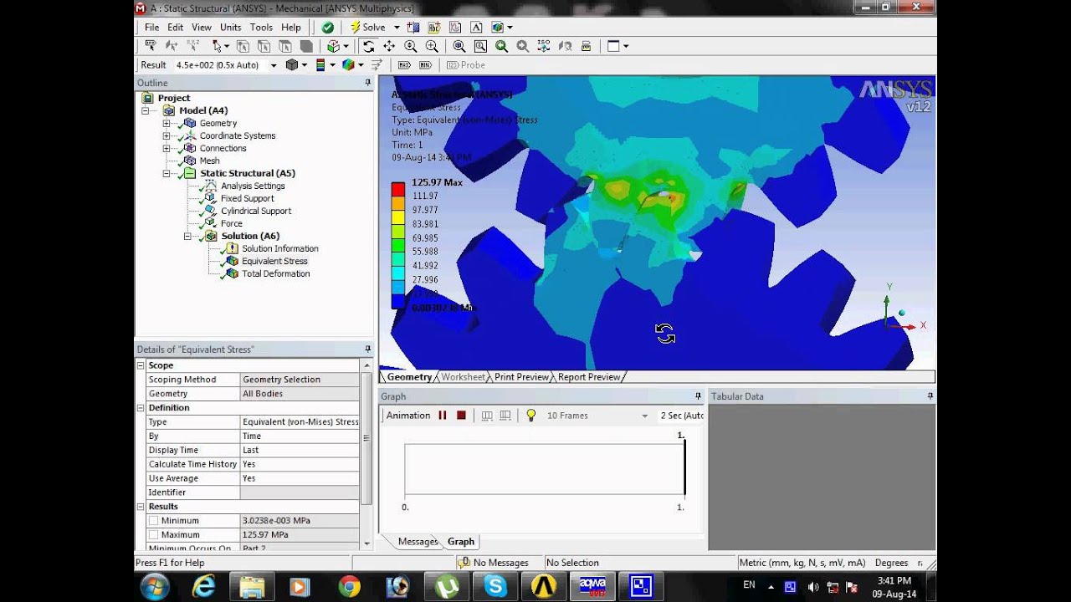Open the 10 Frames dropdown
Screen dimensions: 1071x602
click(x=644, y=416)
